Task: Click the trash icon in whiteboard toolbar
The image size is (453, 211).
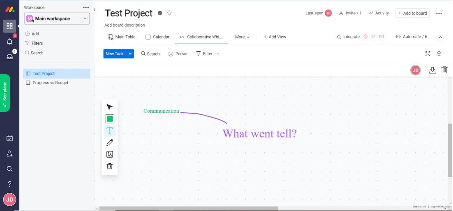Action: click(110, 166)
